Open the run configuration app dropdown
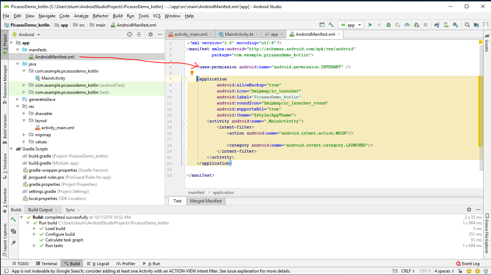Viewport: 491px width, 275px height. 351,25
